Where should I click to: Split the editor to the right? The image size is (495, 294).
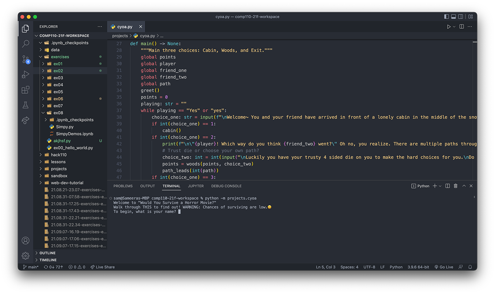462,27
